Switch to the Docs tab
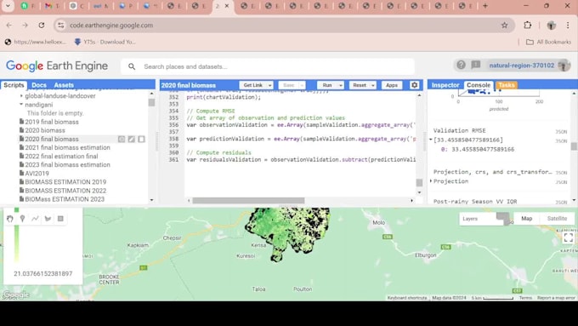Image resolution: width=578 pixels, height=326 pixels. [x=39, y=85]
